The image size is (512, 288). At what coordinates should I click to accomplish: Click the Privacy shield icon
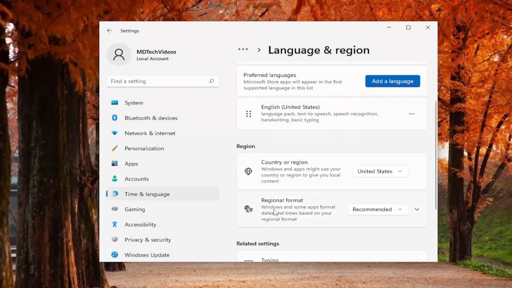[x=115, y=240]
